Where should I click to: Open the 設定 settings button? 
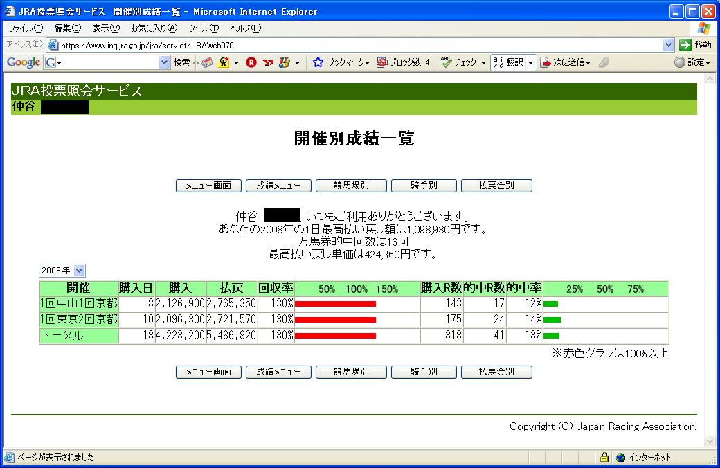tap(692, 62)
